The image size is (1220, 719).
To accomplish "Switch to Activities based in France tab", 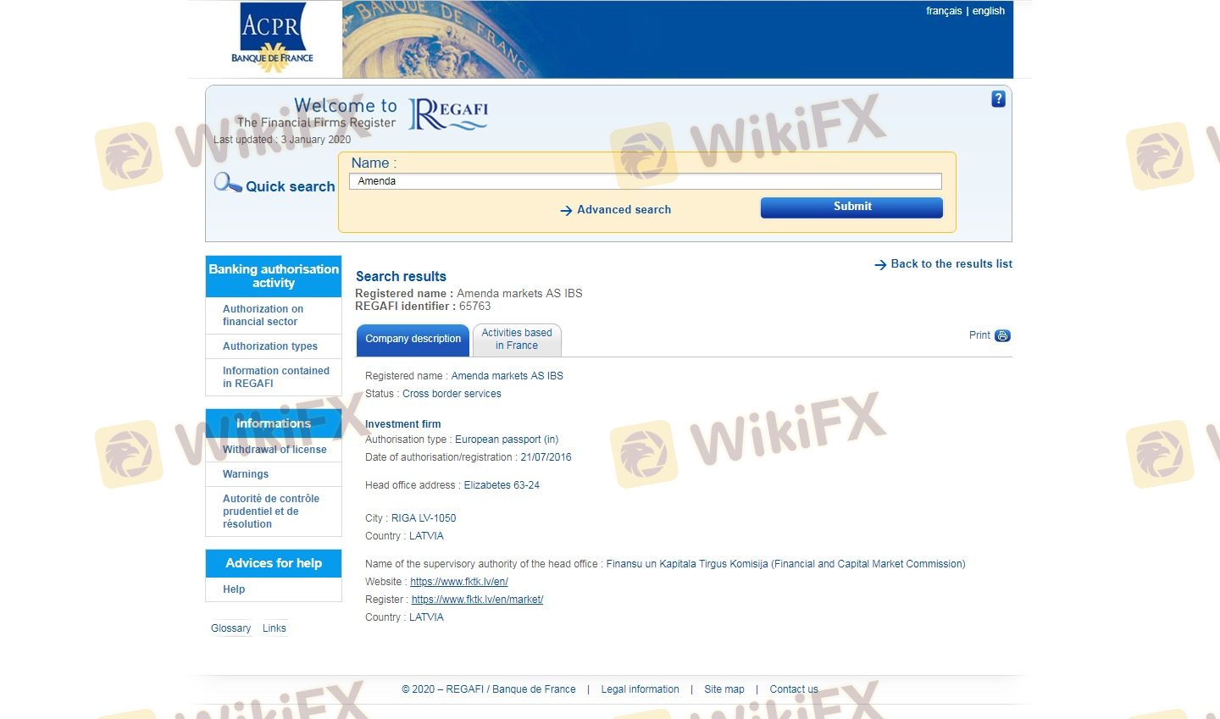I will tap(517, 339).
